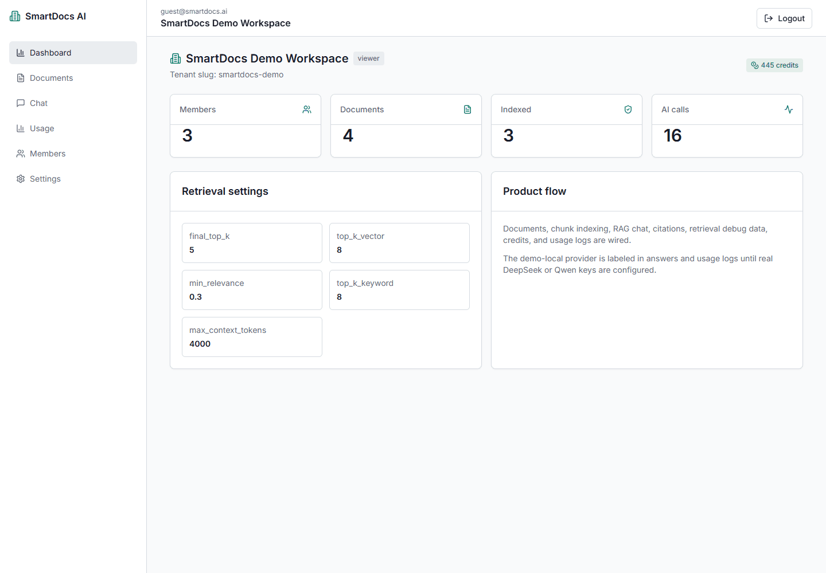Click the Members card label
826x573 pixels.
pos(198,109)
